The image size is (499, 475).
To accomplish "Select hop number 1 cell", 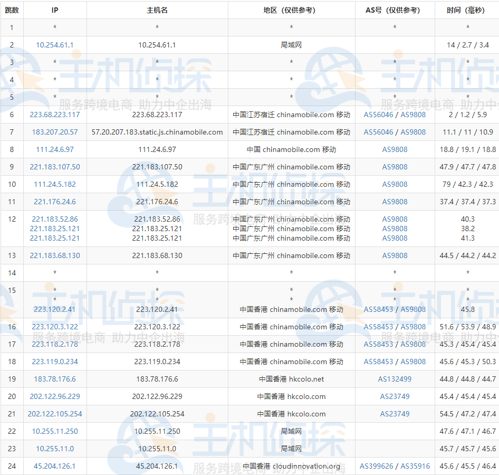I will pyautogui.click(x=12, y=27).
